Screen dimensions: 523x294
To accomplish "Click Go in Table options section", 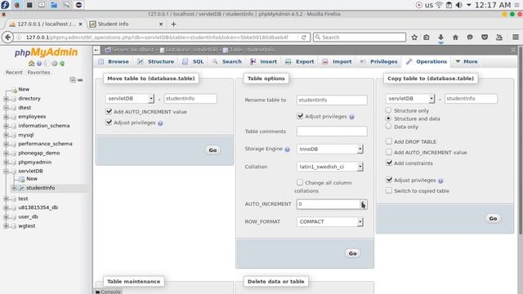I will click(352, 254).
